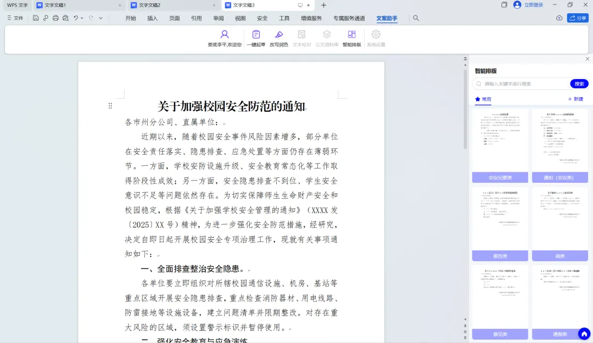Click the blue 搜索 button

click(579, 83)
